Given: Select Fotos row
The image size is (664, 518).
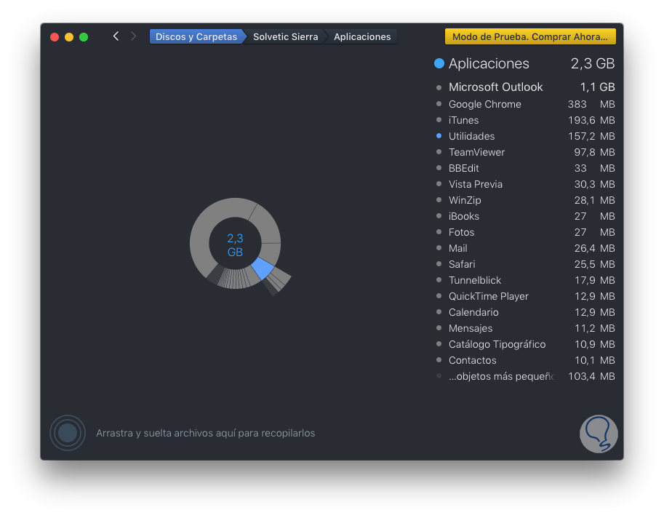Looking at the screenshot, I should click(525, 233).
